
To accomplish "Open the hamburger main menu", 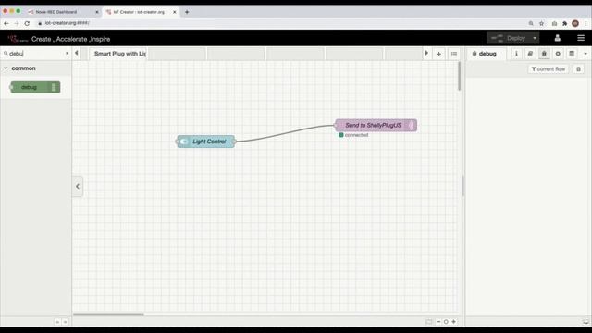I will point(581,38).
